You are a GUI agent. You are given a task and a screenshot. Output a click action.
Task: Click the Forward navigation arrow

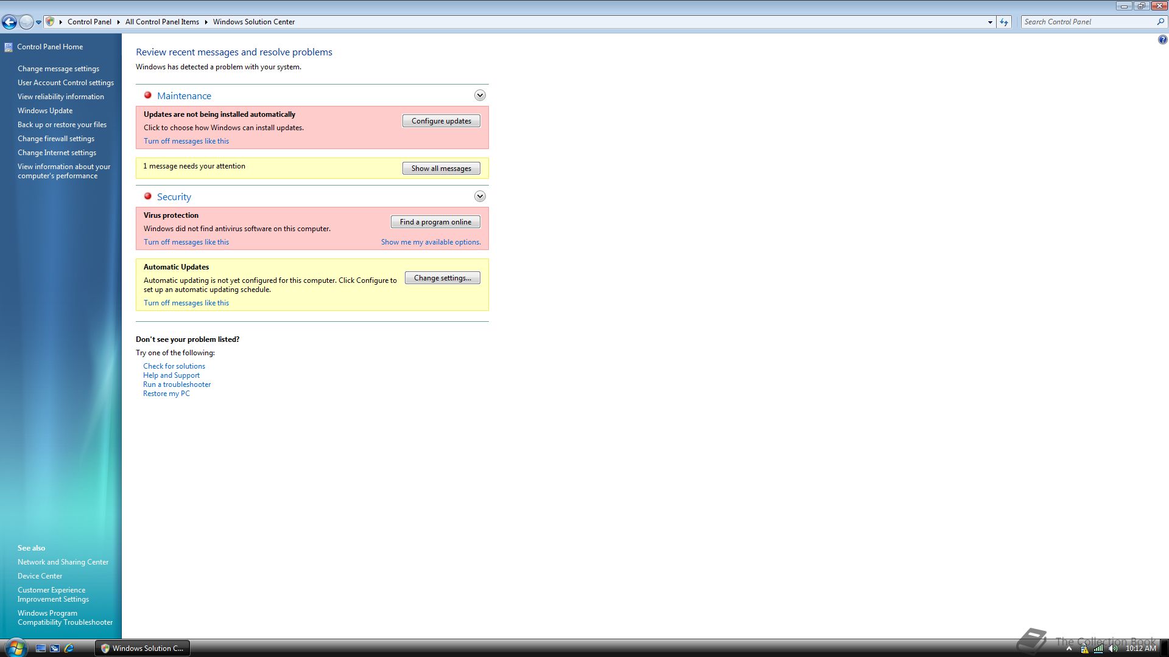pos(26,22)
